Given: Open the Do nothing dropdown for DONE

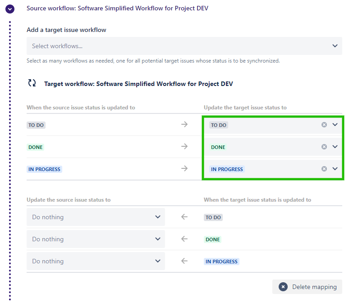Looking at the screenshot, I should coord(96,239).
